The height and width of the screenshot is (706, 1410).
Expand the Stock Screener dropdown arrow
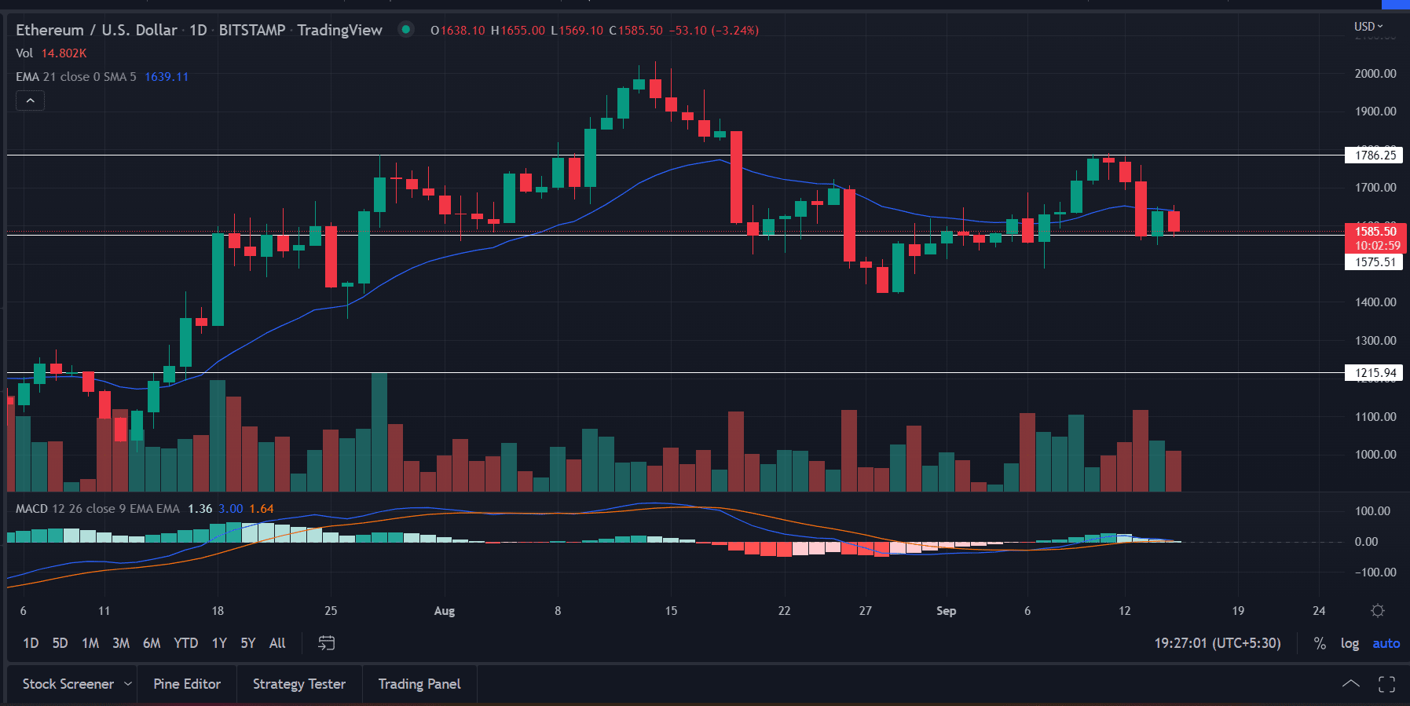pos(128,684)
